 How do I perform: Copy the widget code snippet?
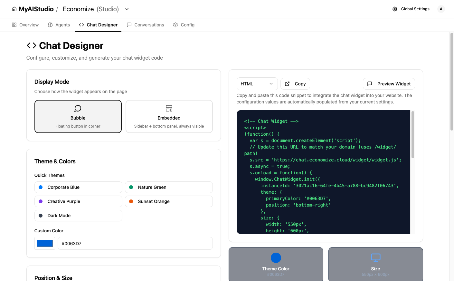[x=295, y=84]
